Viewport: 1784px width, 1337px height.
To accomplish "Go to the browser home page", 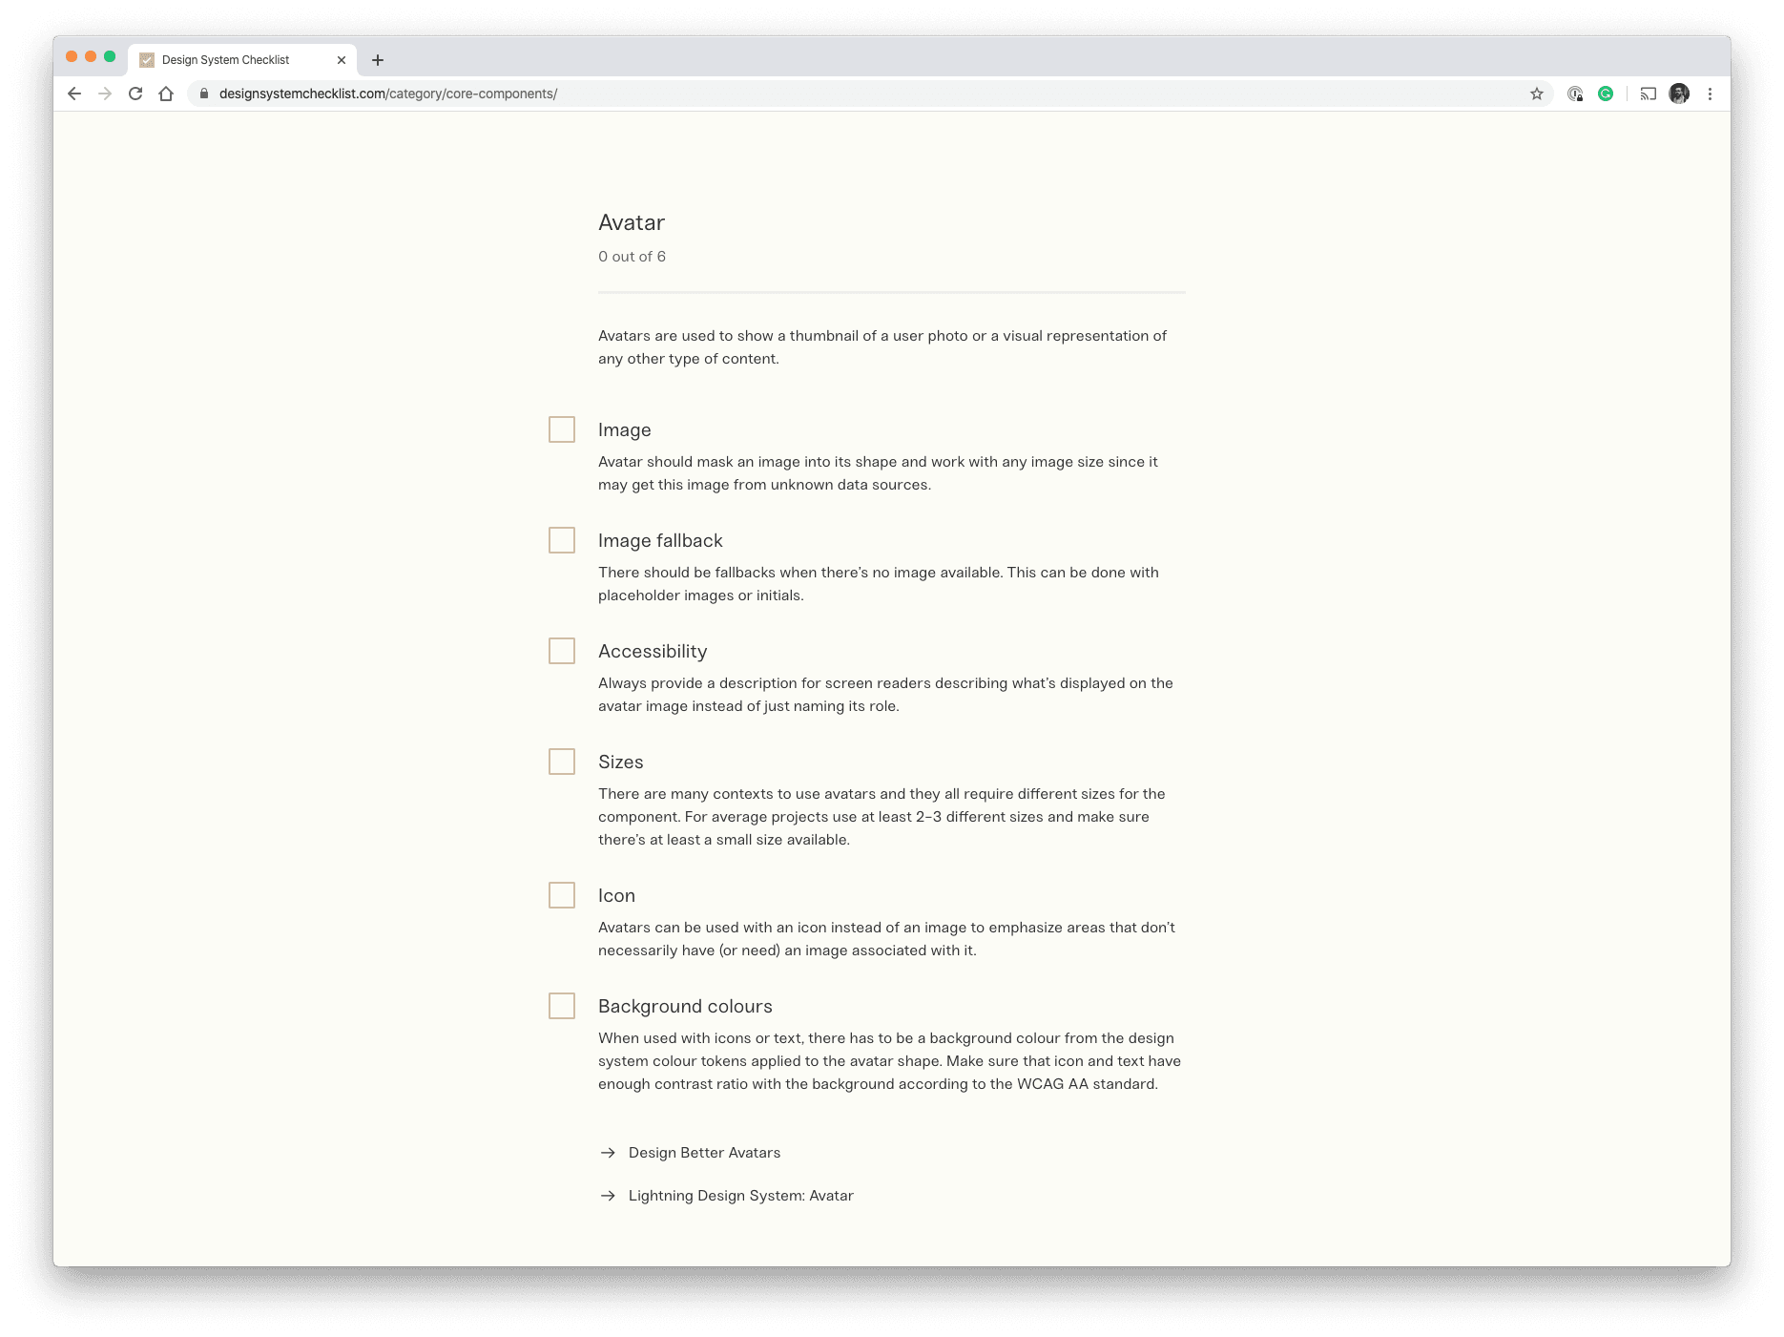I will tap(166, 94).
